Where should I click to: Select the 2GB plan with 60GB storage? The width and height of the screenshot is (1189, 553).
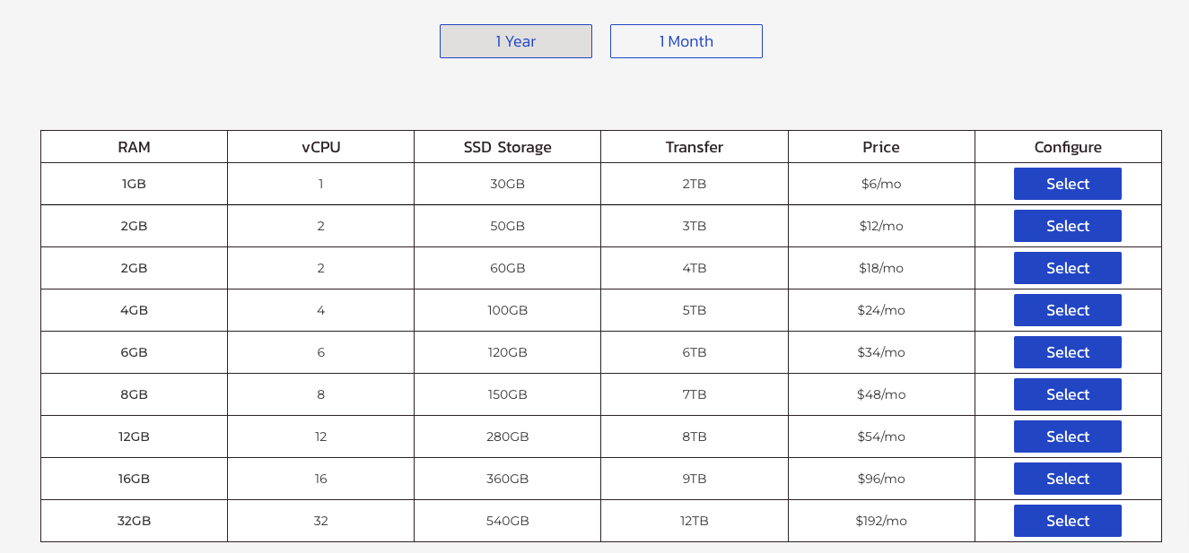click(1067, 268)
